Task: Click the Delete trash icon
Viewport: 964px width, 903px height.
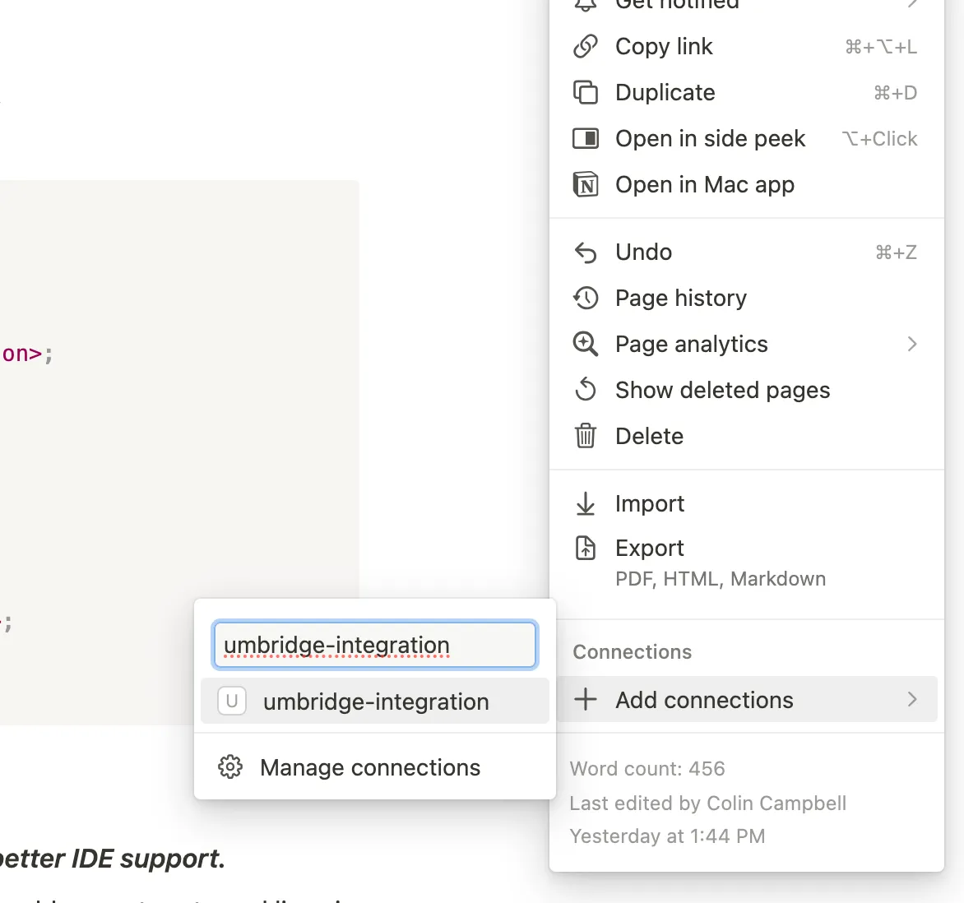Action: tap(585, 436)
